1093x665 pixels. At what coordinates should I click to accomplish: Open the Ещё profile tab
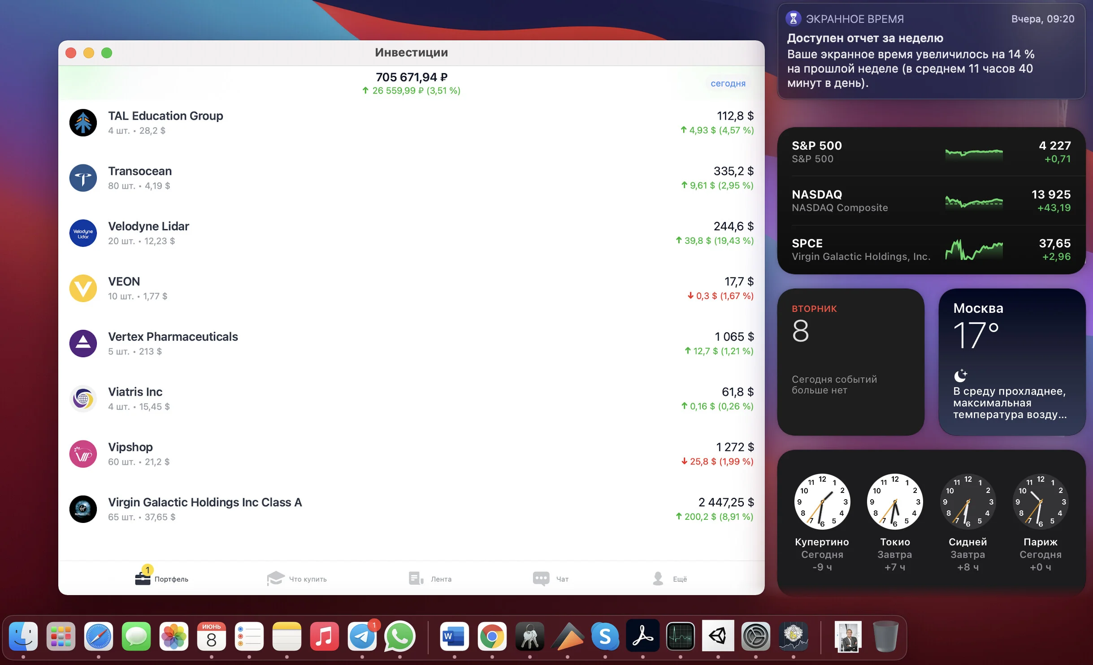pos(669,579)
